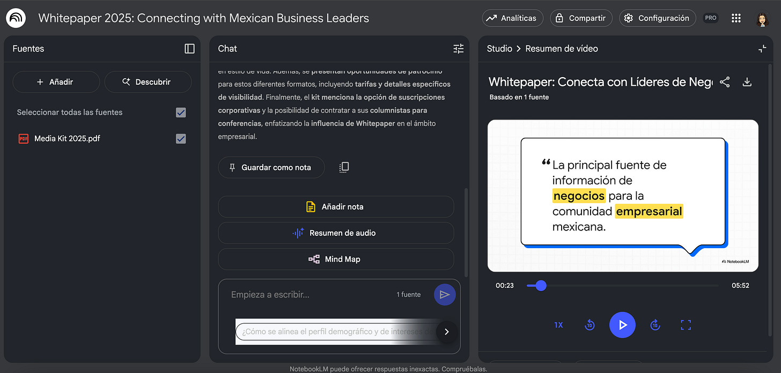Viewport: 781px width, 373px height.
Task: Open the Google apps grid icon
Action: coord(736,18)
